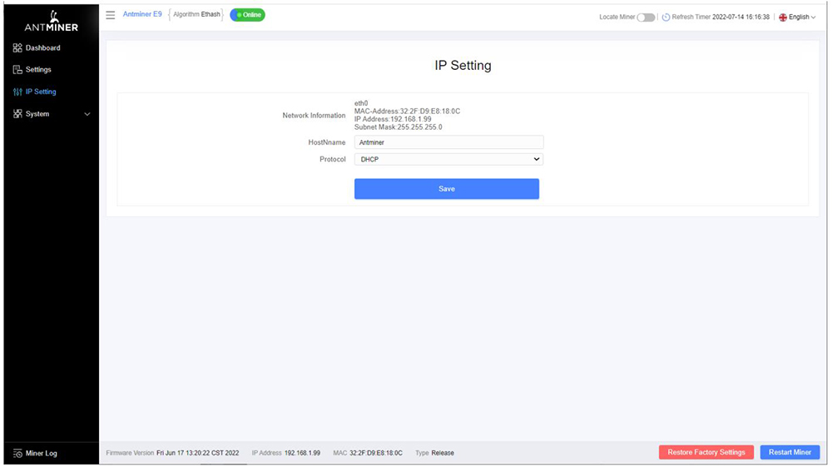Click the hamburger menu icon
This screenshot has width=832, height=467.
pos(111,15)
